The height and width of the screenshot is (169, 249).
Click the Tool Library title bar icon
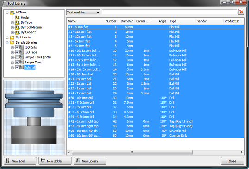pyautogui.click(x=4, y=3)
